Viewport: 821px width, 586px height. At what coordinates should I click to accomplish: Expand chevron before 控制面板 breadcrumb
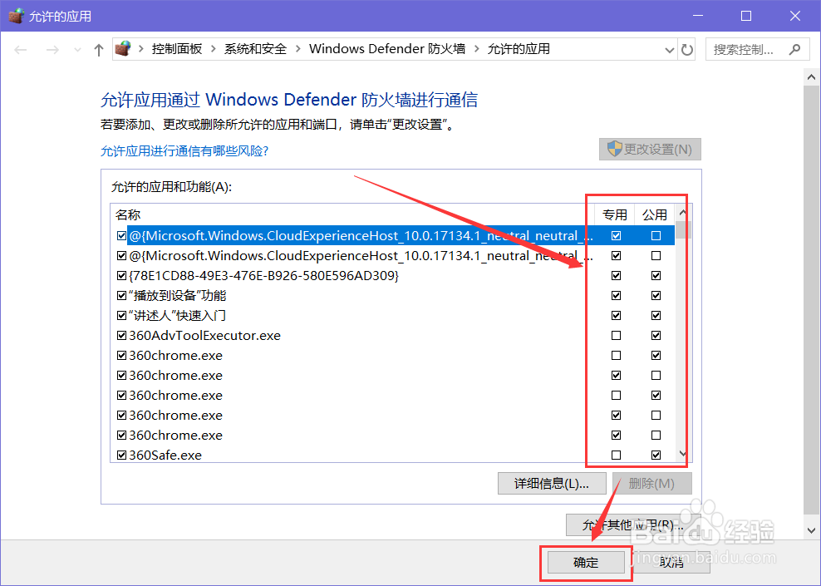(x=140, y=49)
